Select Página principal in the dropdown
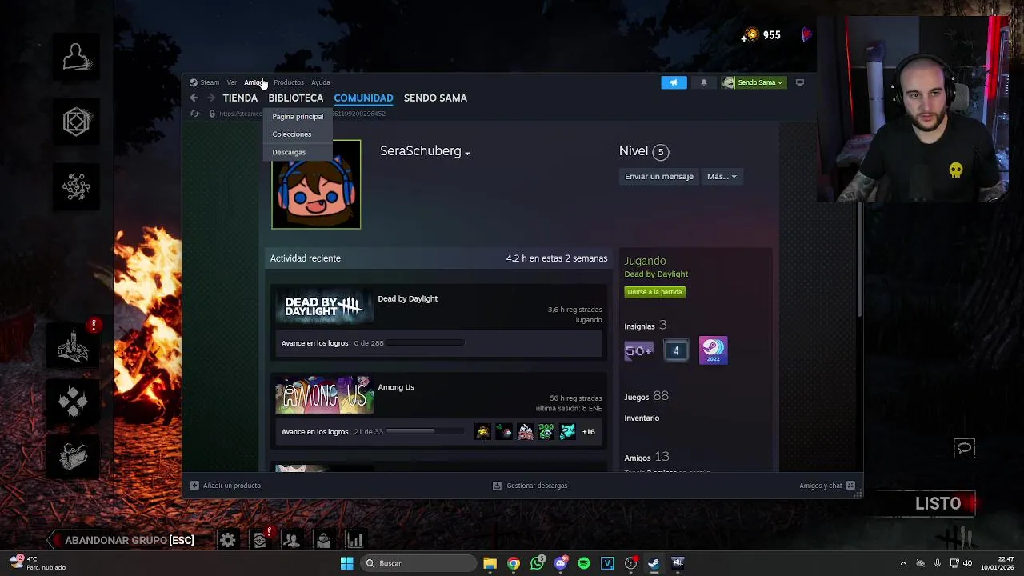This screenshot has width=1024, height=576. pos(298,117)
